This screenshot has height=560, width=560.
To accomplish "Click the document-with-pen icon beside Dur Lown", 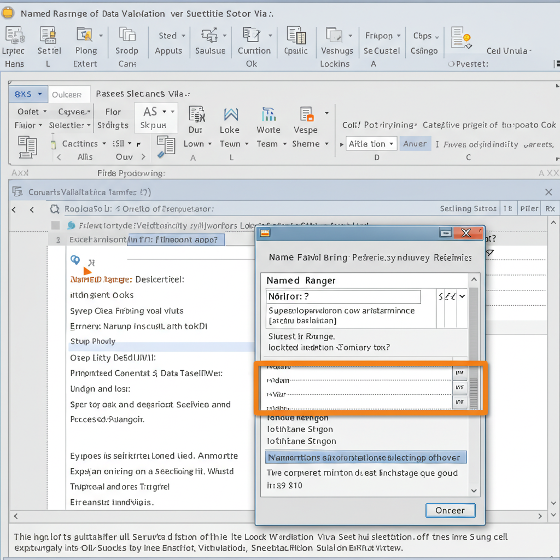I will [x=166, y=147].
